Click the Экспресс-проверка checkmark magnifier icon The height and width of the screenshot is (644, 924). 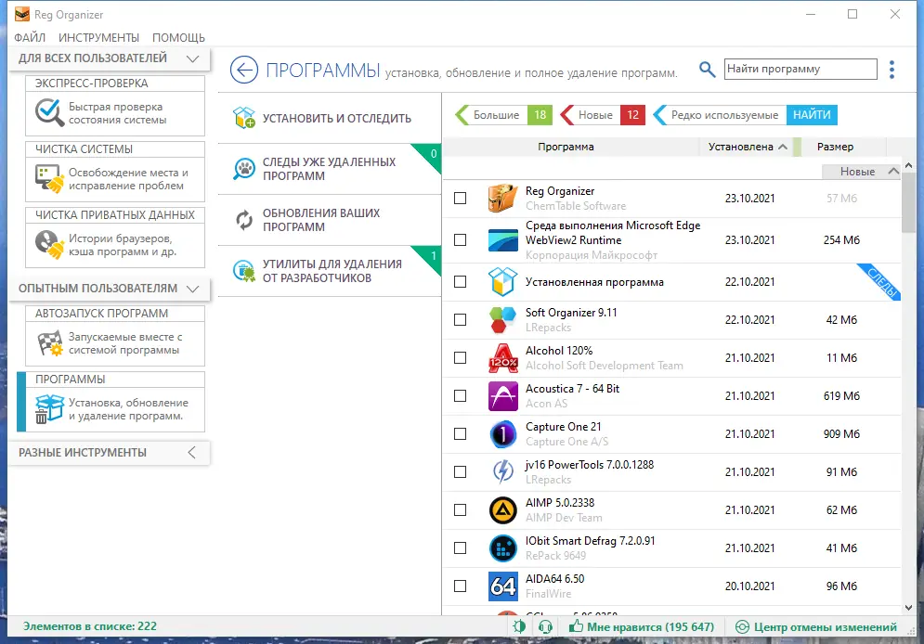point(49,112)
